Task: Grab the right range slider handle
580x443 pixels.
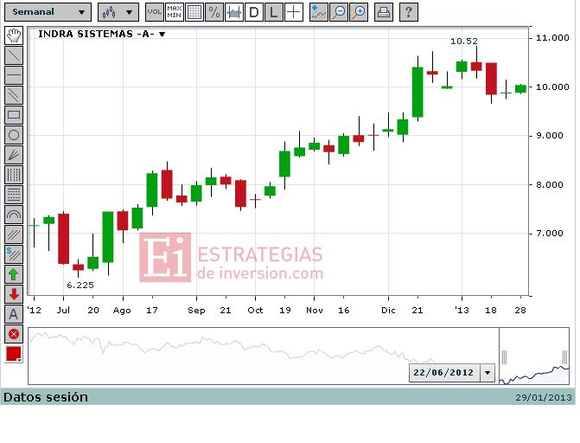Action: pyautogui.click(x=564, y=357)
